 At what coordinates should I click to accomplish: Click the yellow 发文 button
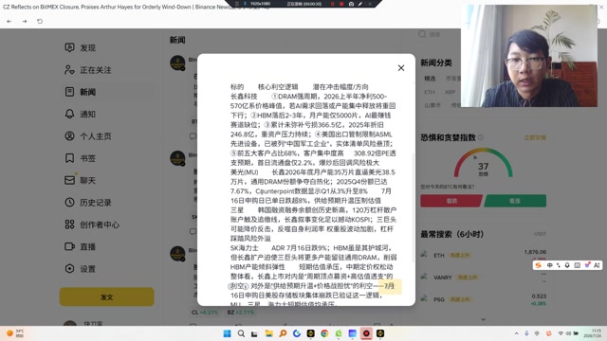point(107,296)
